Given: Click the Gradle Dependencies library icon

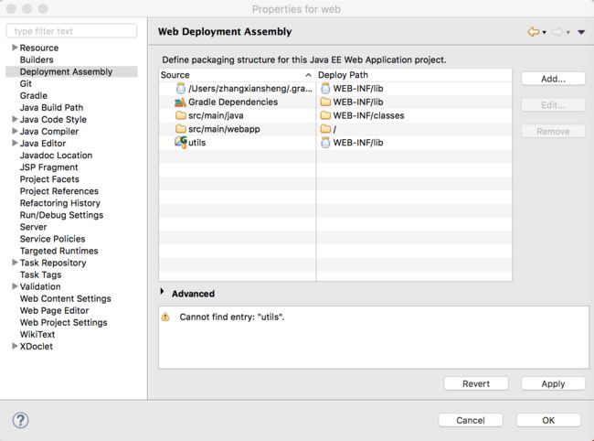Looking at the screenshot, I should pos(180,102).
